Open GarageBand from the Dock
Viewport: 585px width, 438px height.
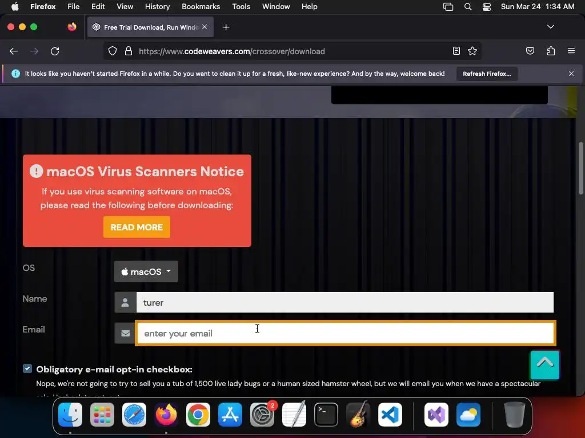tap(358, 415)
